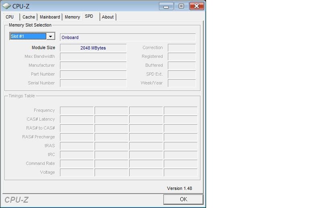Image resolution: width=322 pixels, height=208 pixels.
Task: Click the Buffered field
Action: click(182, 66)
